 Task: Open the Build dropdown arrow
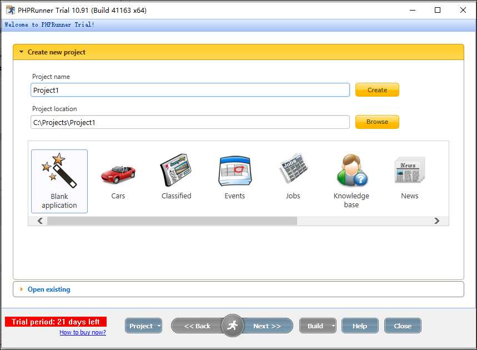[333, 326]
